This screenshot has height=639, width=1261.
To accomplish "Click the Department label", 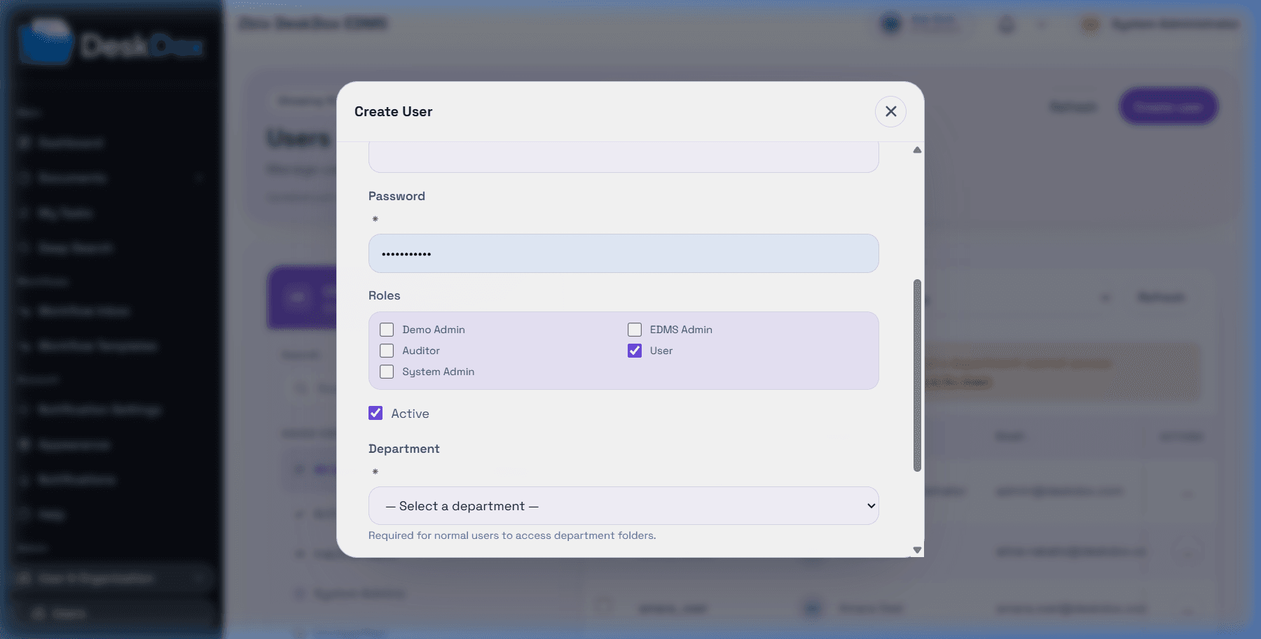I will click(404, 449).
